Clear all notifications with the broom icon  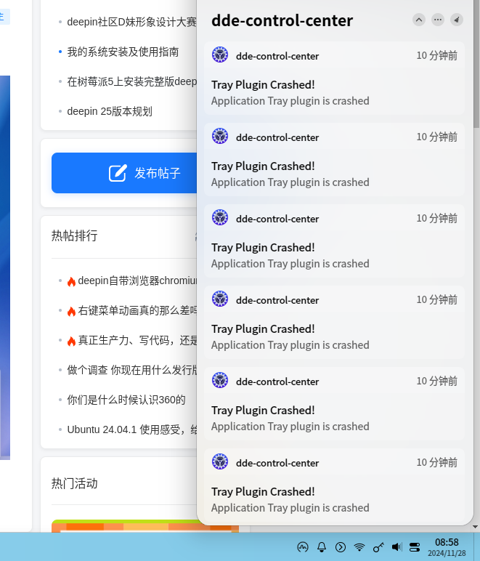[457, 20]
